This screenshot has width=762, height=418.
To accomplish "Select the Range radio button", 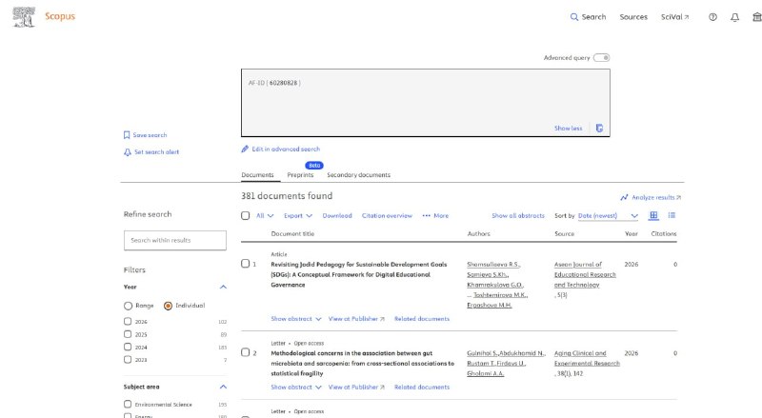I will point(128,306).
